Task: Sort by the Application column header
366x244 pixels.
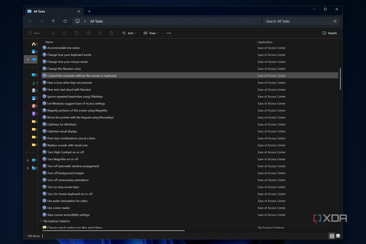Action: pyautogui.click(x=265, y=42)
